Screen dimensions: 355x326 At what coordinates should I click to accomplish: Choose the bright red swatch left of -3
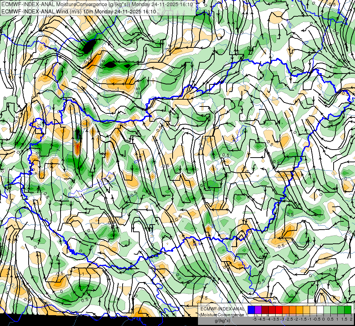[x=279, y=310]
